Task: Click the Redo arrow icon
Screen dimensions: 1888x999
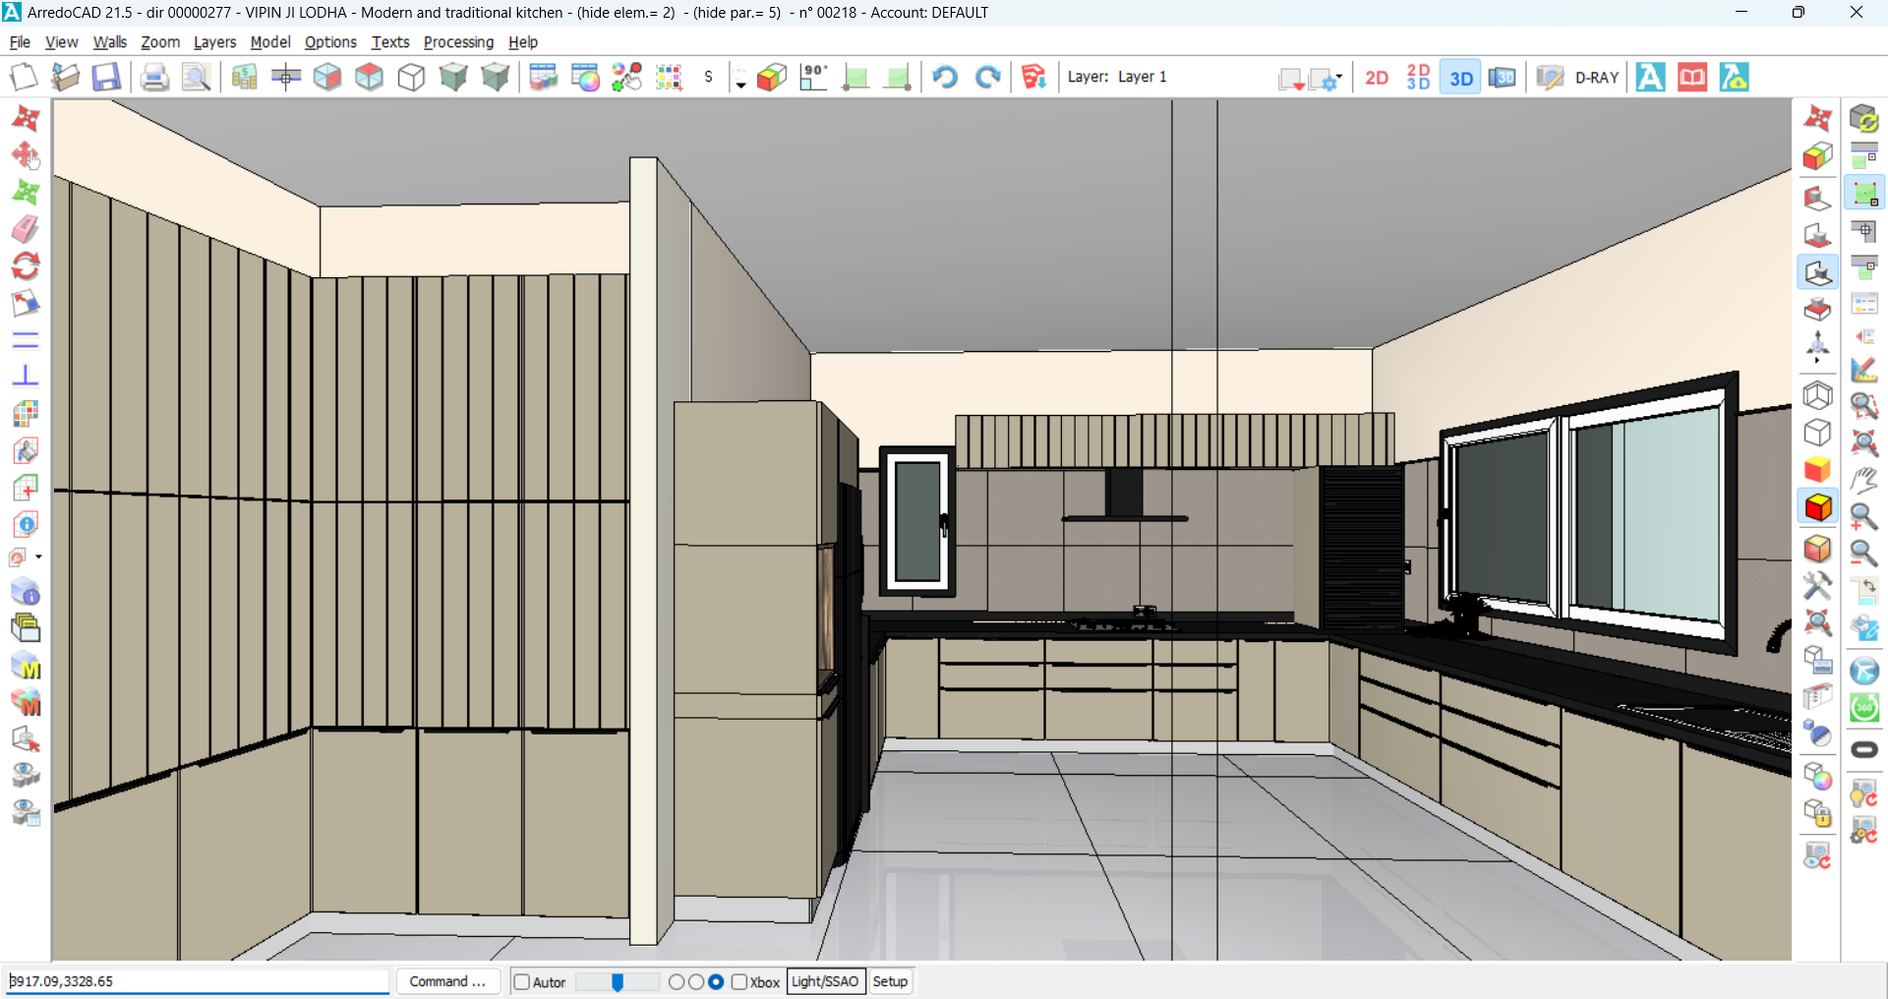Action: pos(987,77)
